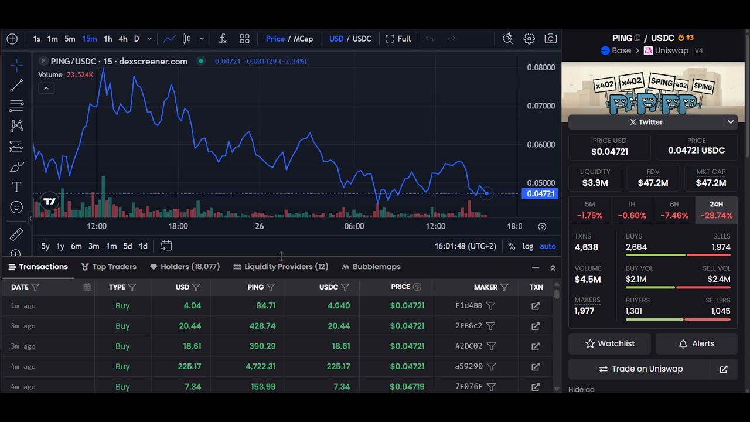
Task: Select the brush drawing tool
Action: pyautogui.click(x=16, y=167)
